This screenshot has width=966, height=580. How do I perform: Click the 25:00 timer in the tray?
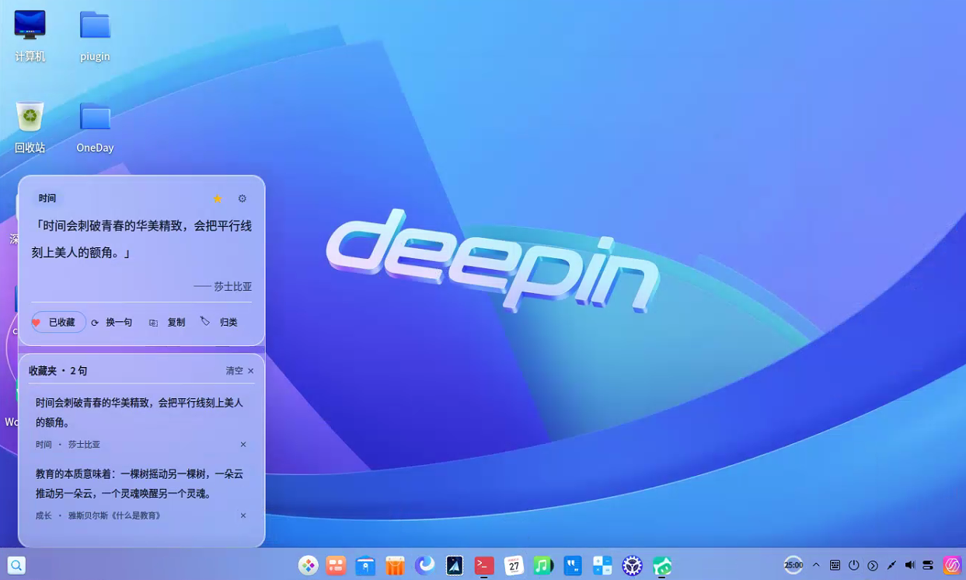click(793, 565)
